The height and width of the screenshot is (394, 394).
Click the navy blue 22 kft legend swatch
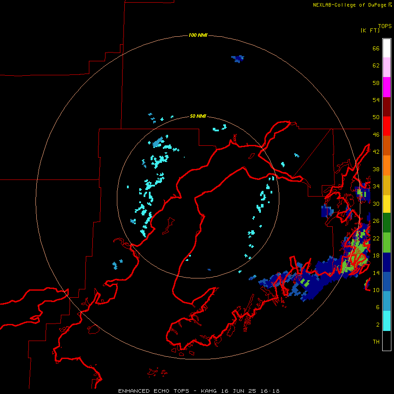pyautogui.click(x=387, y=262)
